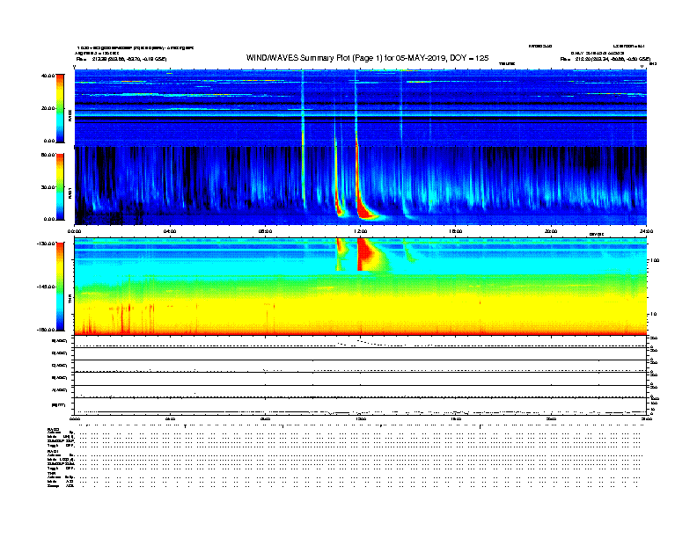Click the 60.00 label on RAD1 color bar

click(x=48, y=155)
